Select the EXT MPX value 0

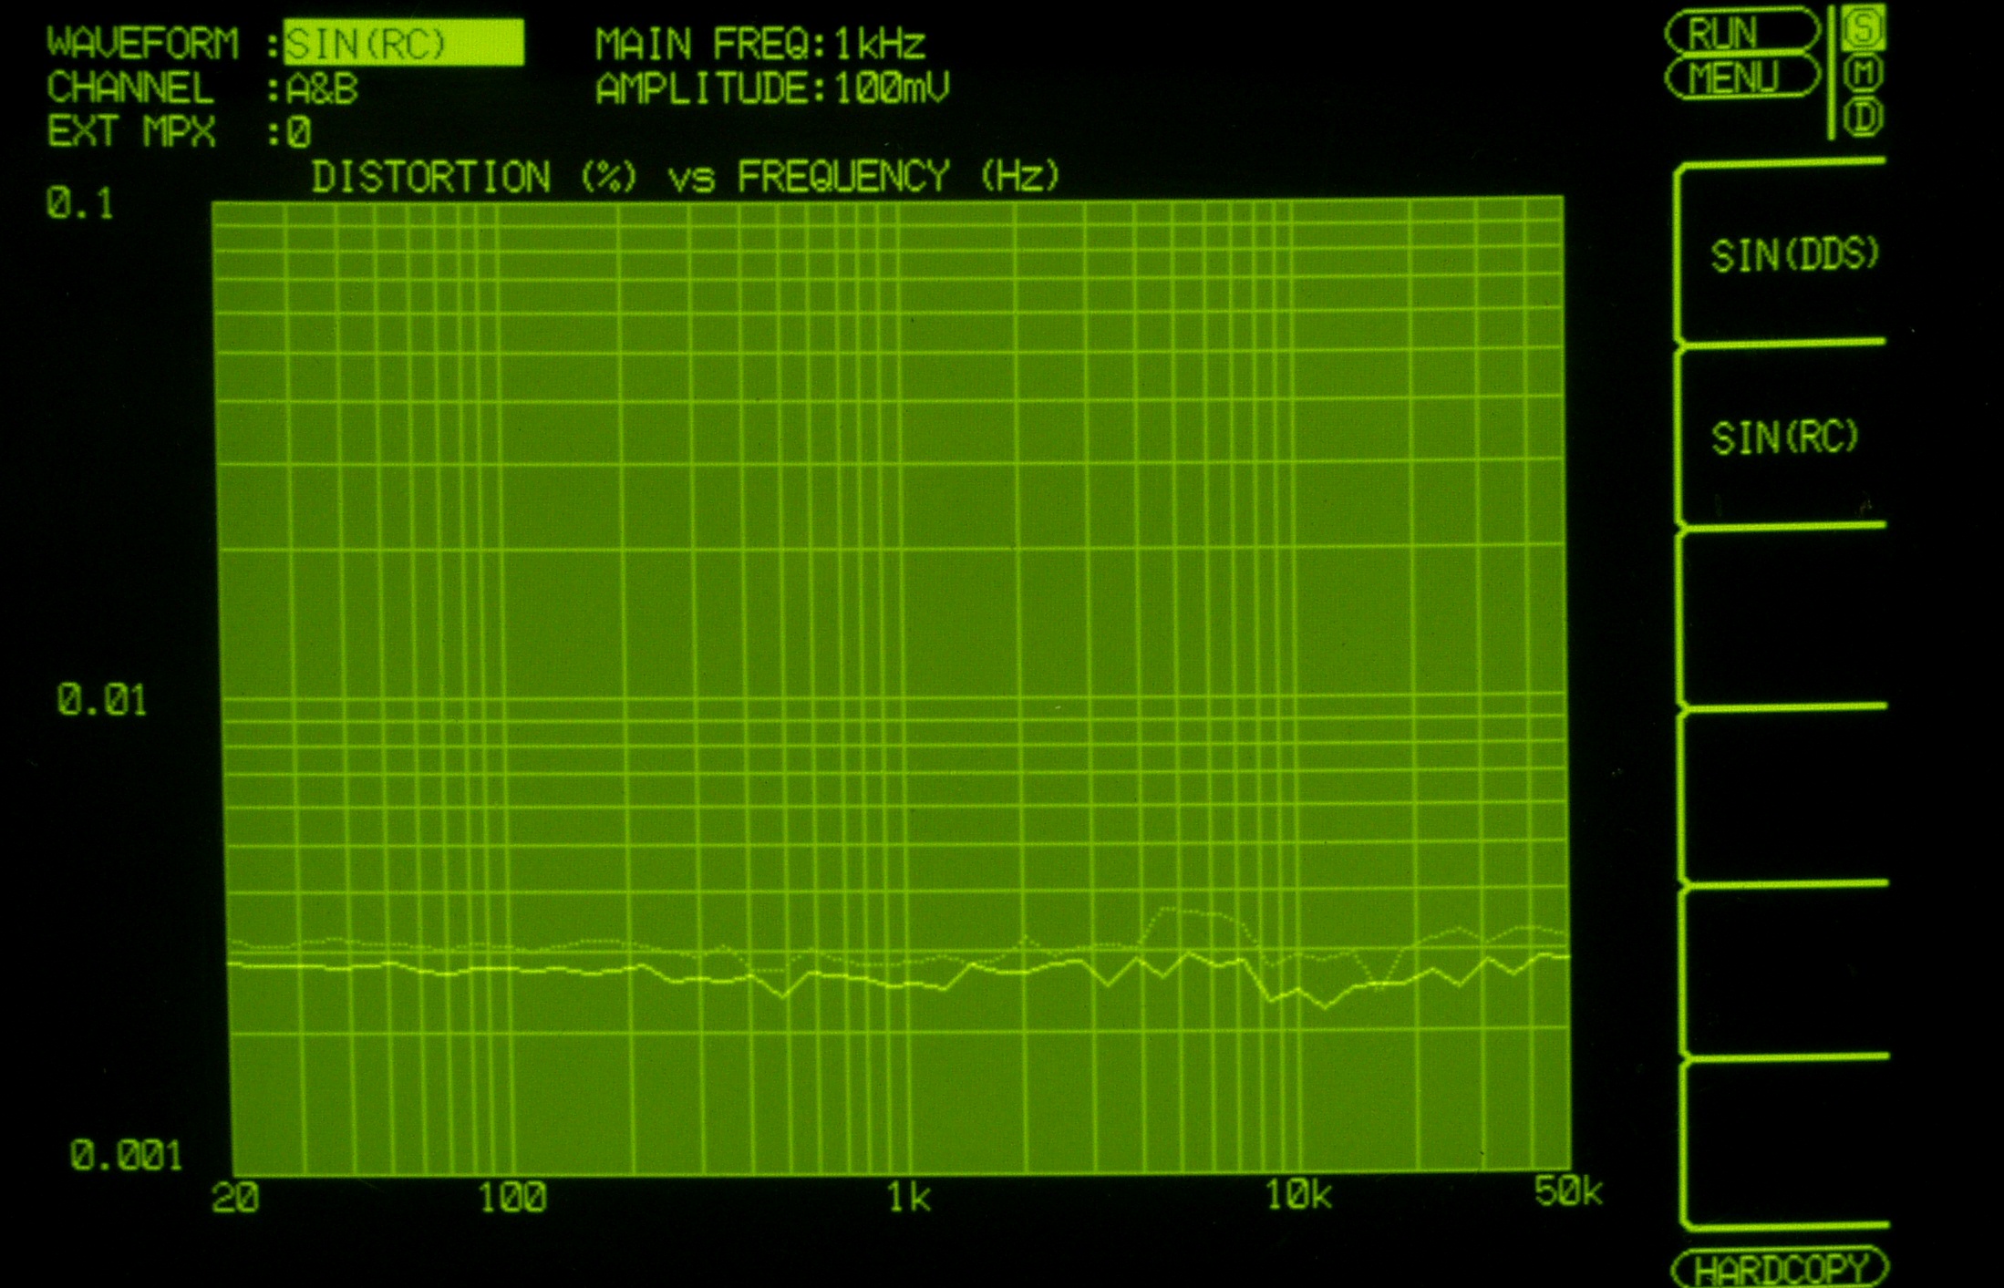click(299, 133)
